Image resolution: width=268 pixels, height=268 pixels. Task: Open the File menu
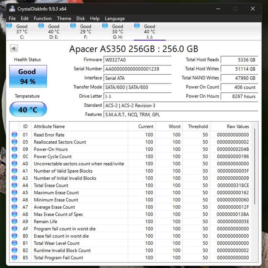[x=12, y=19]
